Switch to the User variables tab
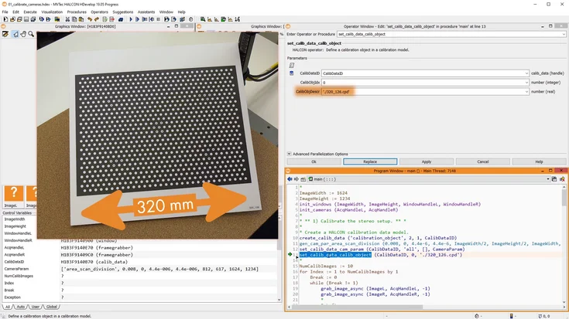Image resolution: width=569 pixels, height=319 pixels. (x=35, y=307)
